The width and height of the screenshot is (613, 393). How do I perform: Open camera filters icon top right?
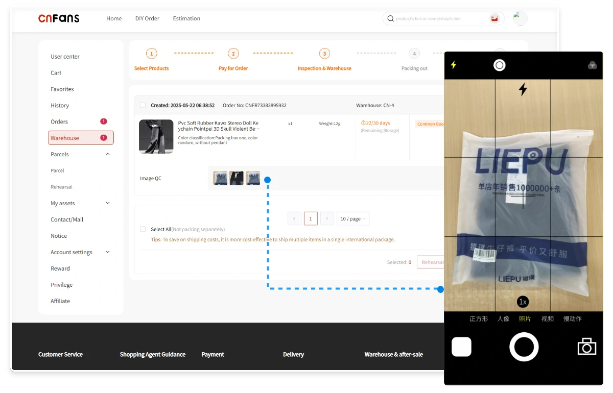[593, 65]
